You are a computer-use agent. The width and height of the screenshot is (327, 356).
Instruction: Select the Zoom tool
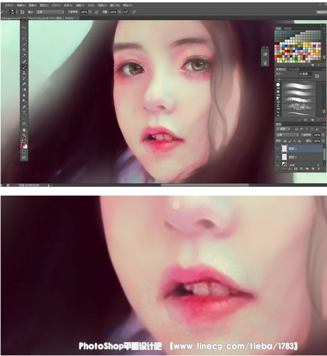pos(24,135)
